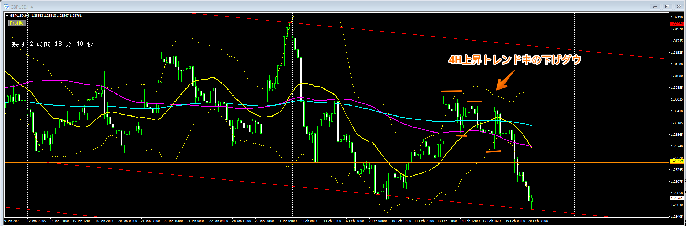Click the 1.30635 price scale value
686x226 pixels.
[x=677, y=99]
